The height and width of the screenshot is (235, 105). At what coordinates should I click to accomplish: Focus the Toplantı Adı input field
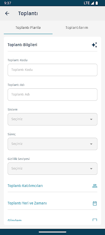[x=52, y=95]
